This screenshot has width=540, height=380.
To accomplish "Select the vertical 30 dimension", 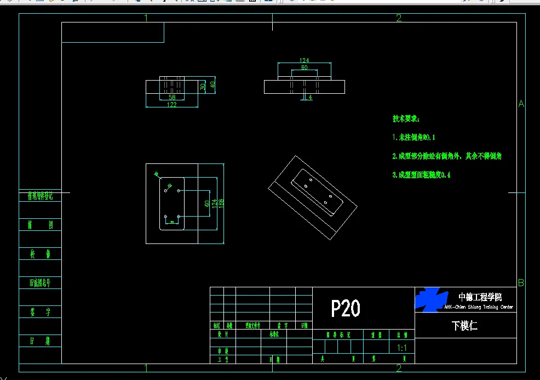I will (x=203, y=86).
